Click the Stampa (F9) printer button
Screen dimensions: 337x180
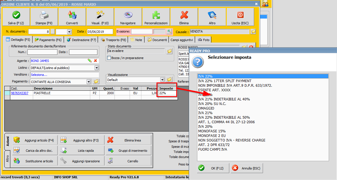[x=44, y=17]
